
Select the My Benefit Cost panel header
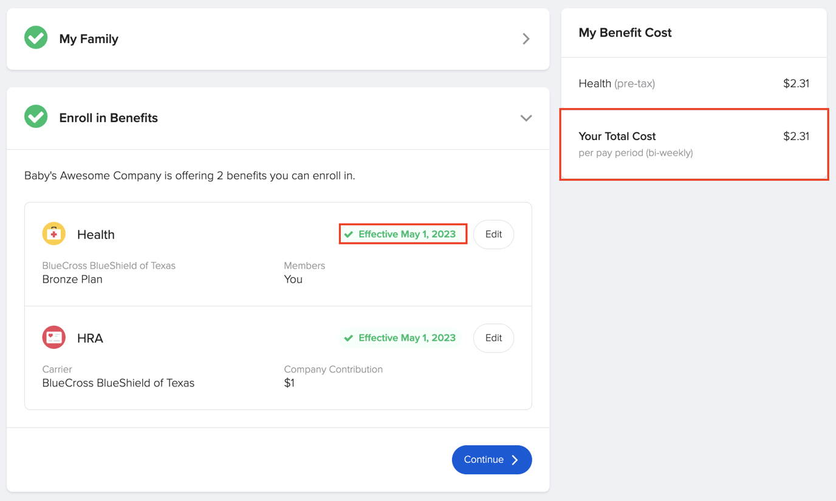tap(625, 33)
